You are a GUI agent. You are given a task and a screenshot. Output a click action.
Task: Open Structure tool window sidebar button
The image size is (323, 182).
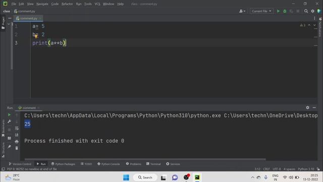click(3, 150)
